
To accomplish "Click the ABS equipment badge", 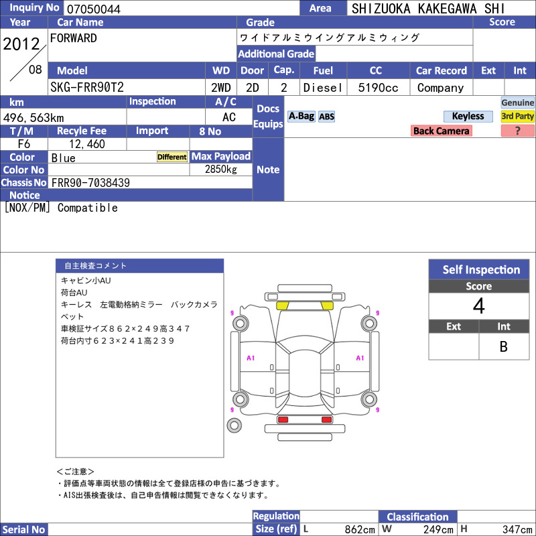I will click(x=326, y=117).
